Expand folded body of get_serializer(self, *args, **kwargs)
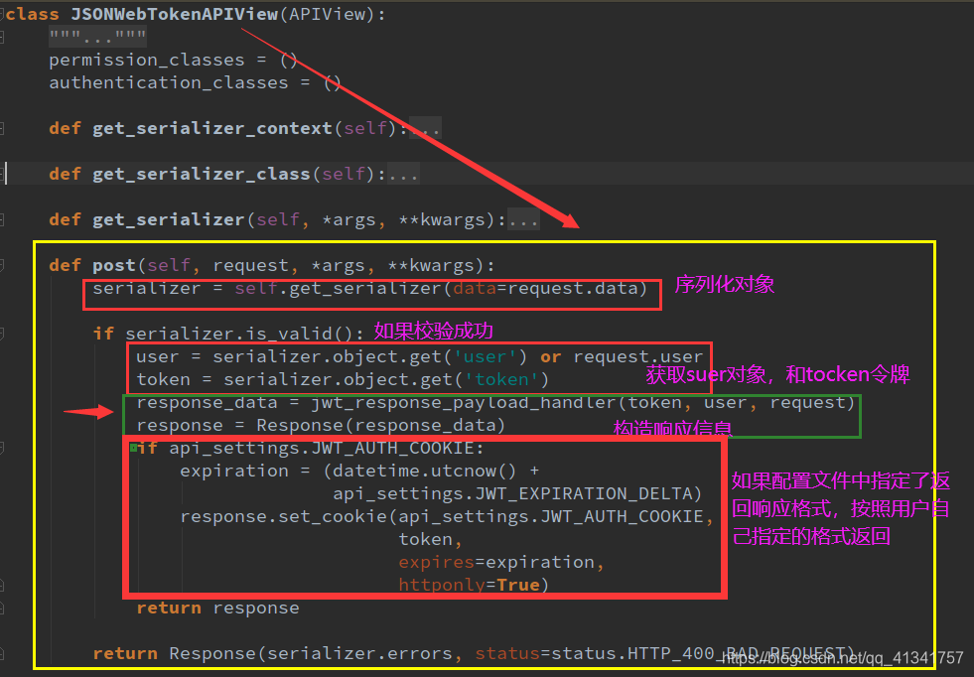The image size is (974, 677). (x=523, y=219)
